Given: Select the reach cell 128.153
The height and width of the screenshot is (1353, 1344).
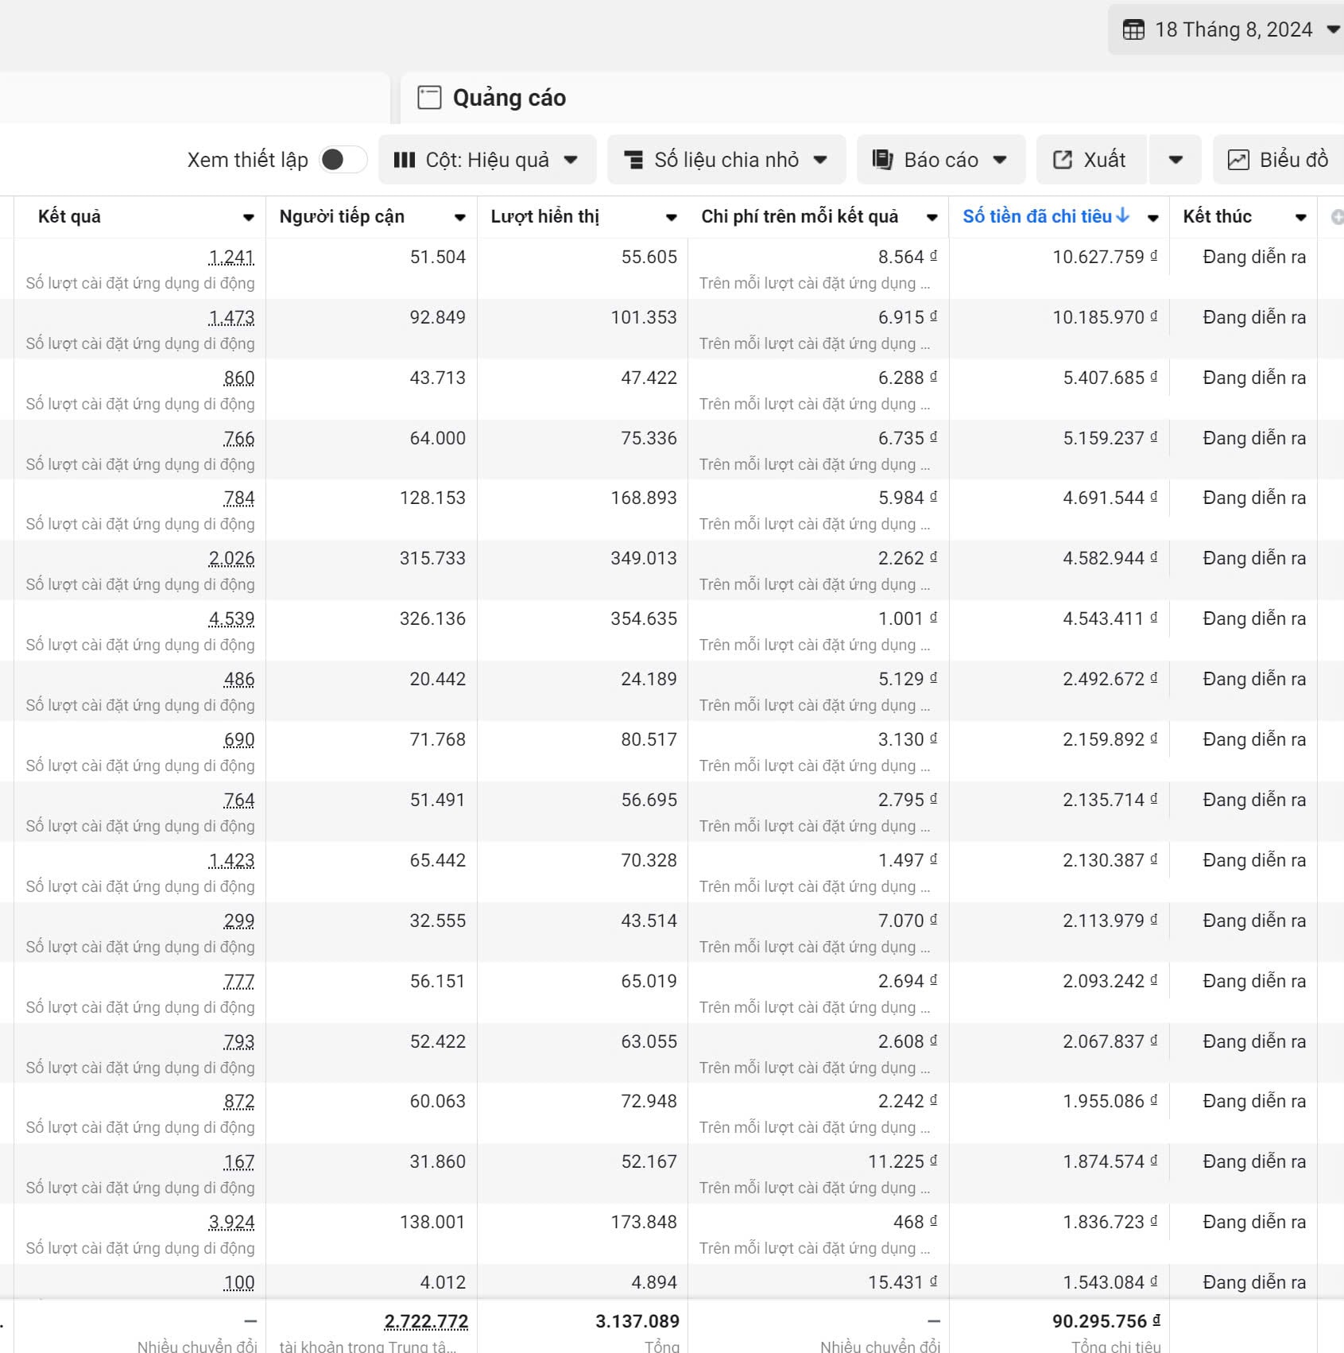Looking at the screenshot, I should coord(432,498).
